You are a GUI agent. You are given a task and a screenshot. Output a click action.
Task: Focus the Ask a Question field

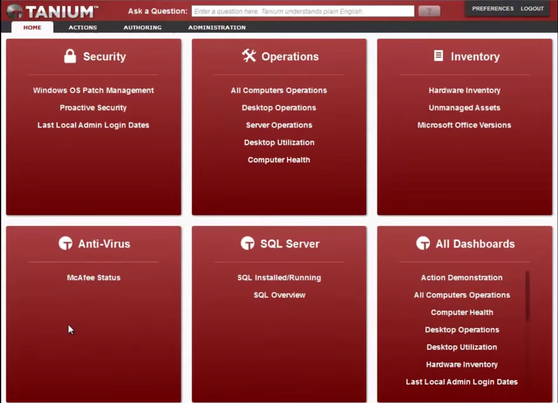click(303, 11)
